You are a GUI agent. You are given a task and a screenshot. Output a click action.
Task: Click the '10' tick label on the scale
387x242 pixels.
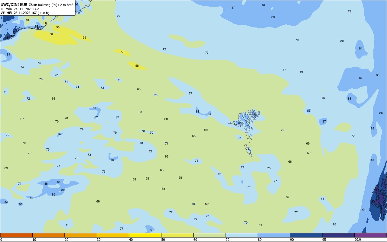(x=34, y=240)
